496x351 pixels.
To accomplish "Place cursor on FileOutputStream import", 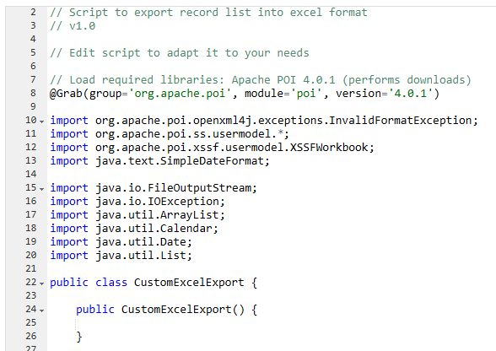I will click(200, 188).
